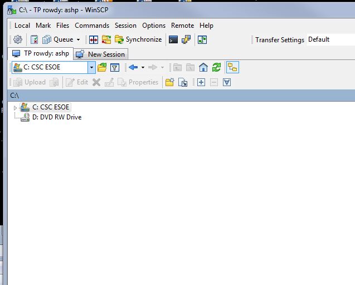Toggle the directory tree view button
Screen dimensions: 355x285
click(x=232, y=68)
